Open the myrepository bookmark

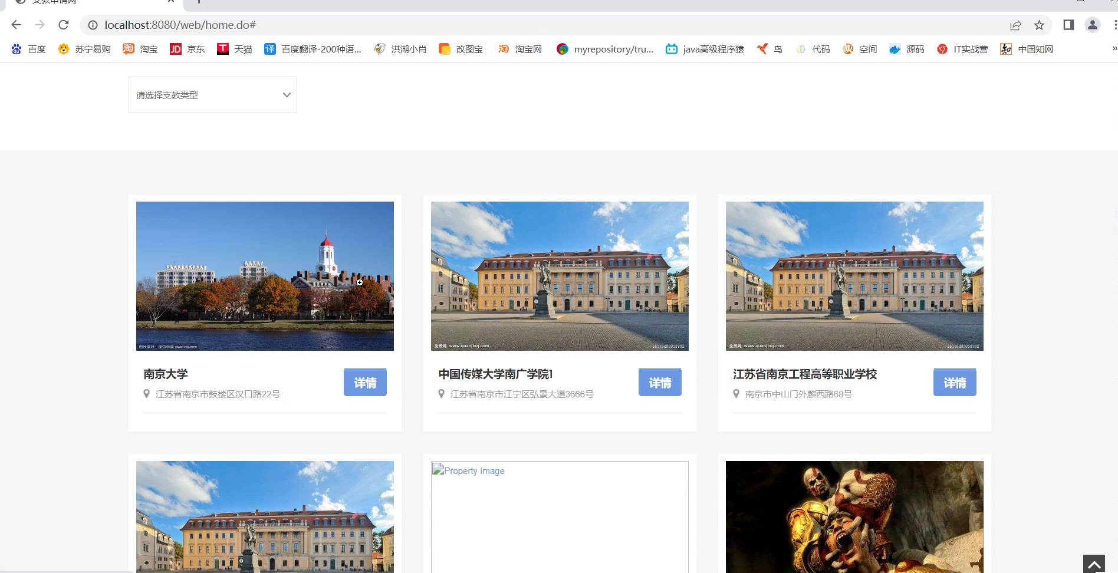[605, 49]
